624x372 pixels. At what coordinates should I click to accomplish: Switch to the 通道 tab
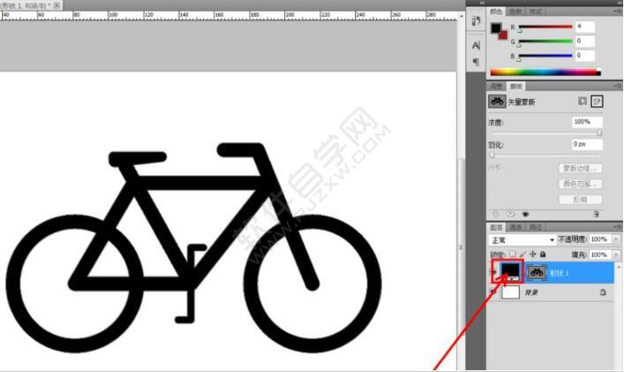515,227
